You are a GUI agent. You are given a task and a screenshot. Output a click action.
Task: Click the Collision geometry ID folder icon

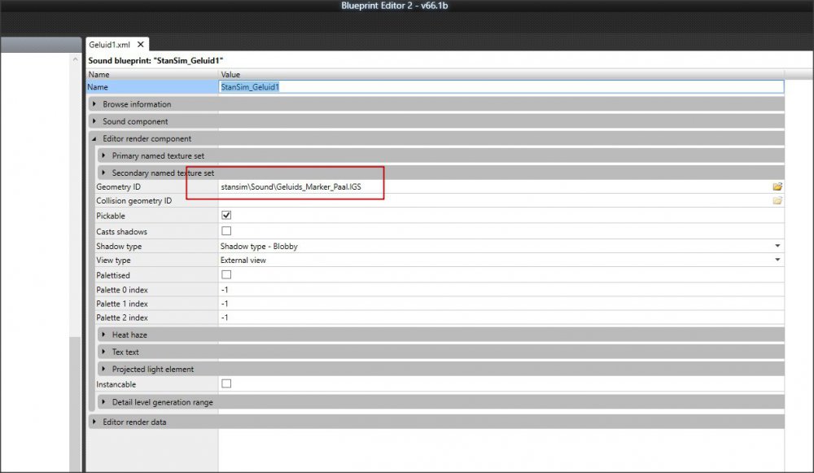point(777,200)
